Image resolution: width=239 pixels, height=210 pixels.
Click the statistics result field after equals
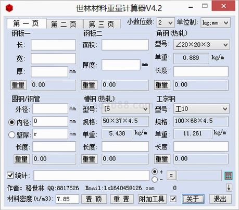[x=199, y=176]
